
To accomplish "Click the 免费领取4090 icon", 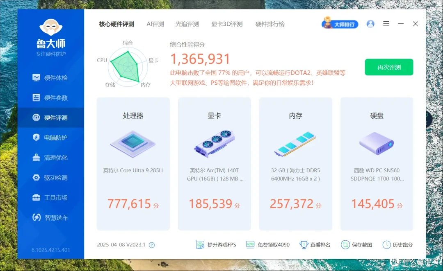I will click(x=250, y=244).
